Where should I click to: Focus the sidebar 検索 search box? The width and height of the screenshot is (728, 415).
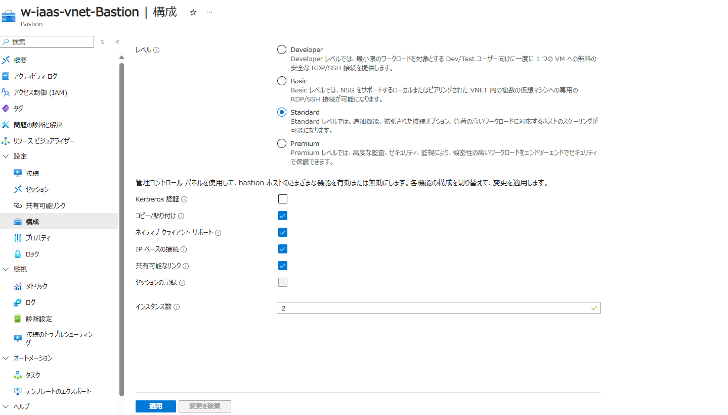[47, 42]
